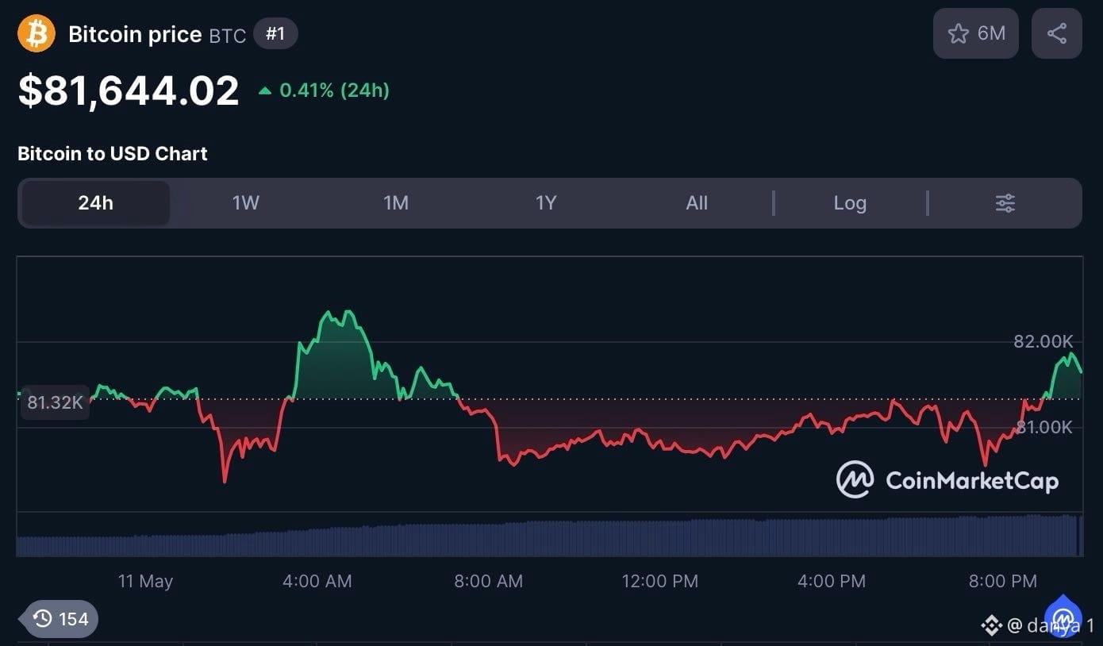Viewport: 1103px width, 646px height.
Task: Click the BTC ticker symbol
Action: [x=228, y=36]
